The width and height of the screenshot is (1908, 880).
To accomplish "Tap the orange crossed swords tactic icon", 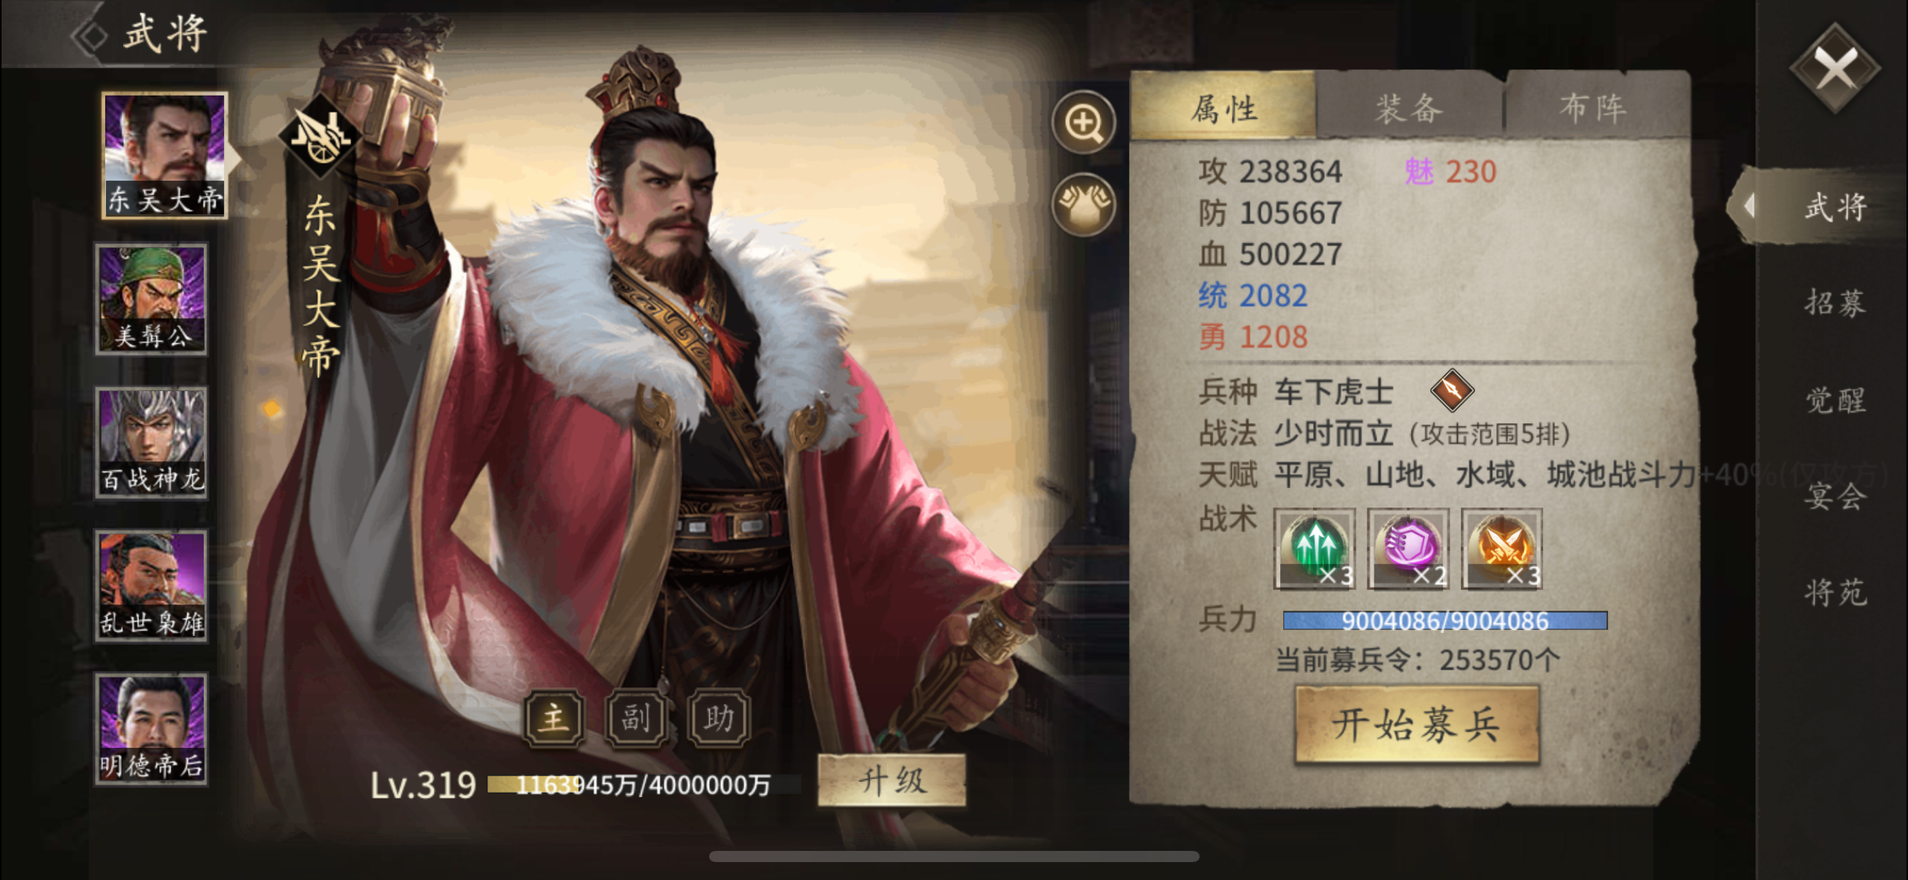I will [x=1502, y=549].
